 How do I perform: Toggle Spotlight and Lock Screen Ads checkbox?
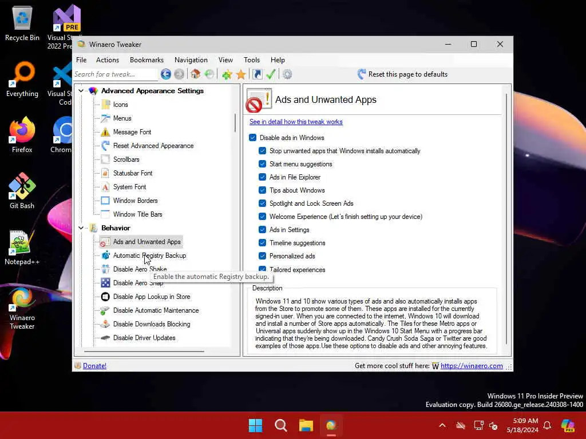point(262,203)
